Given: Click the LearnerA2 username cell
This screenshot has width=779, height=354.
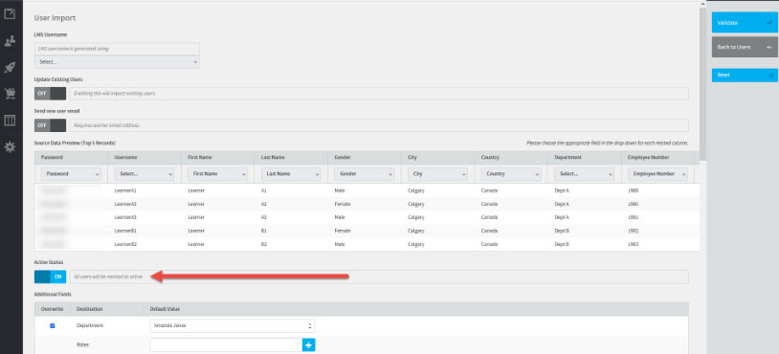Looking at the screenshot, I should 125,204.
